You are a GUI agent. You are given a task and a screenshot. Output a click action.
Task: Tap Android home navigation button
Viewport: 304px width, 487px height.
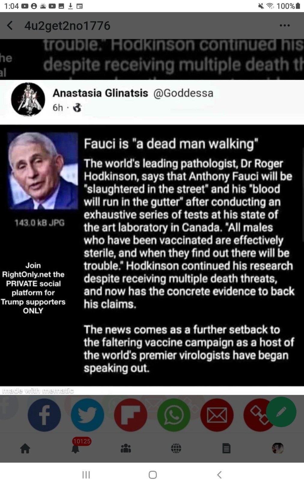[x=153, y=475]
